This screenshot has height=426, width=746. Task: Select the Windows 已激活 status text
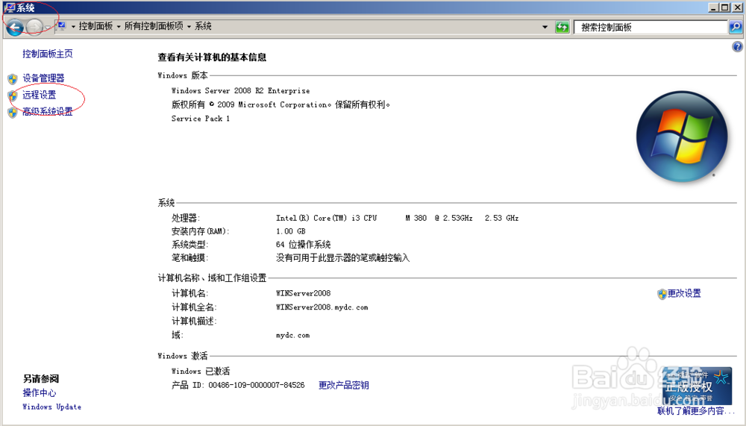201,371
